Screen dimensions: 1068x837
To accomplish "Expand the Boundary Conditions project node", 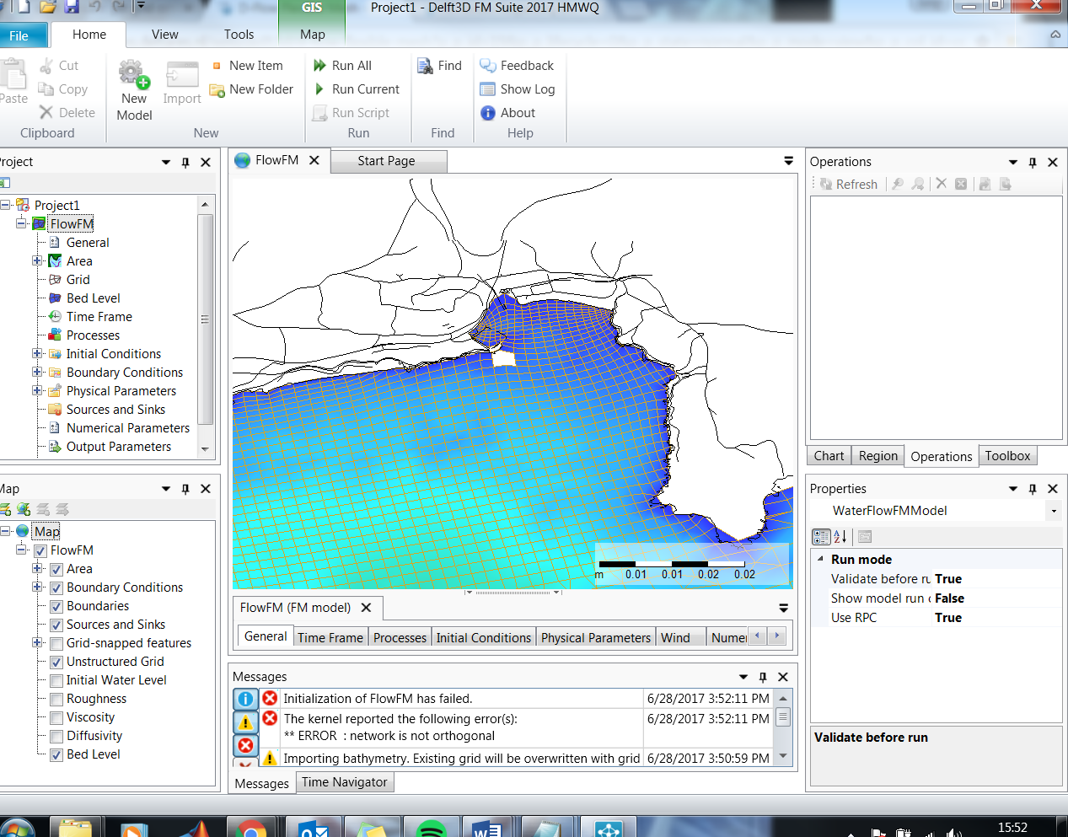I will pos(37,372).
